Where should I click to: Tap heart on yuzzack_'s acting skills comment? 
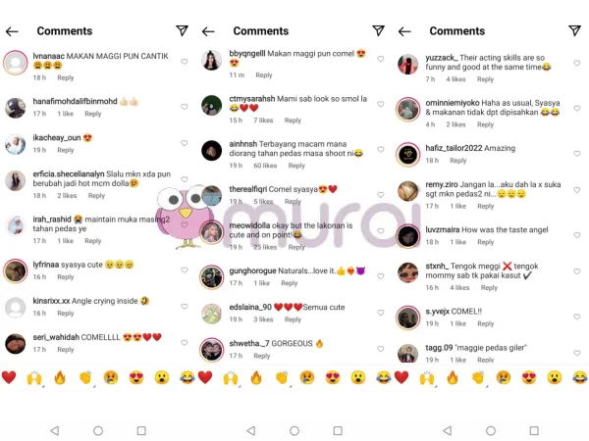click(577, 63)
